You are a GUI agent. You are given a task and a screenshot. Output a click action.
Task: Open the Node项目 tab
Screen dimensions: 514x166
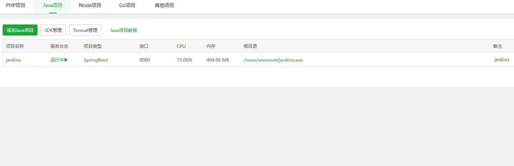[x=90, y=5]
